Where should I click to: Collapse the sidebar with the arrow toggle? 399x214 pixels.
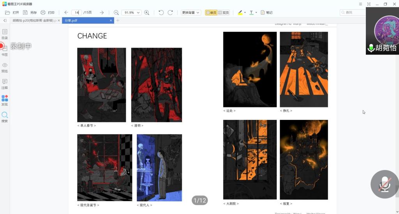tap(5, 20)
